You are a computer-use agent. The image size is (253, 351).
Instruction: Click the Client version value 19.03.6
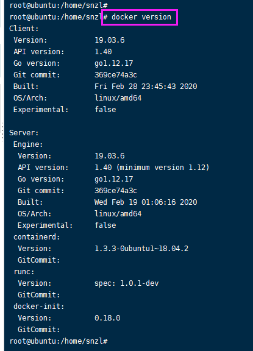(x=110, y=40)
